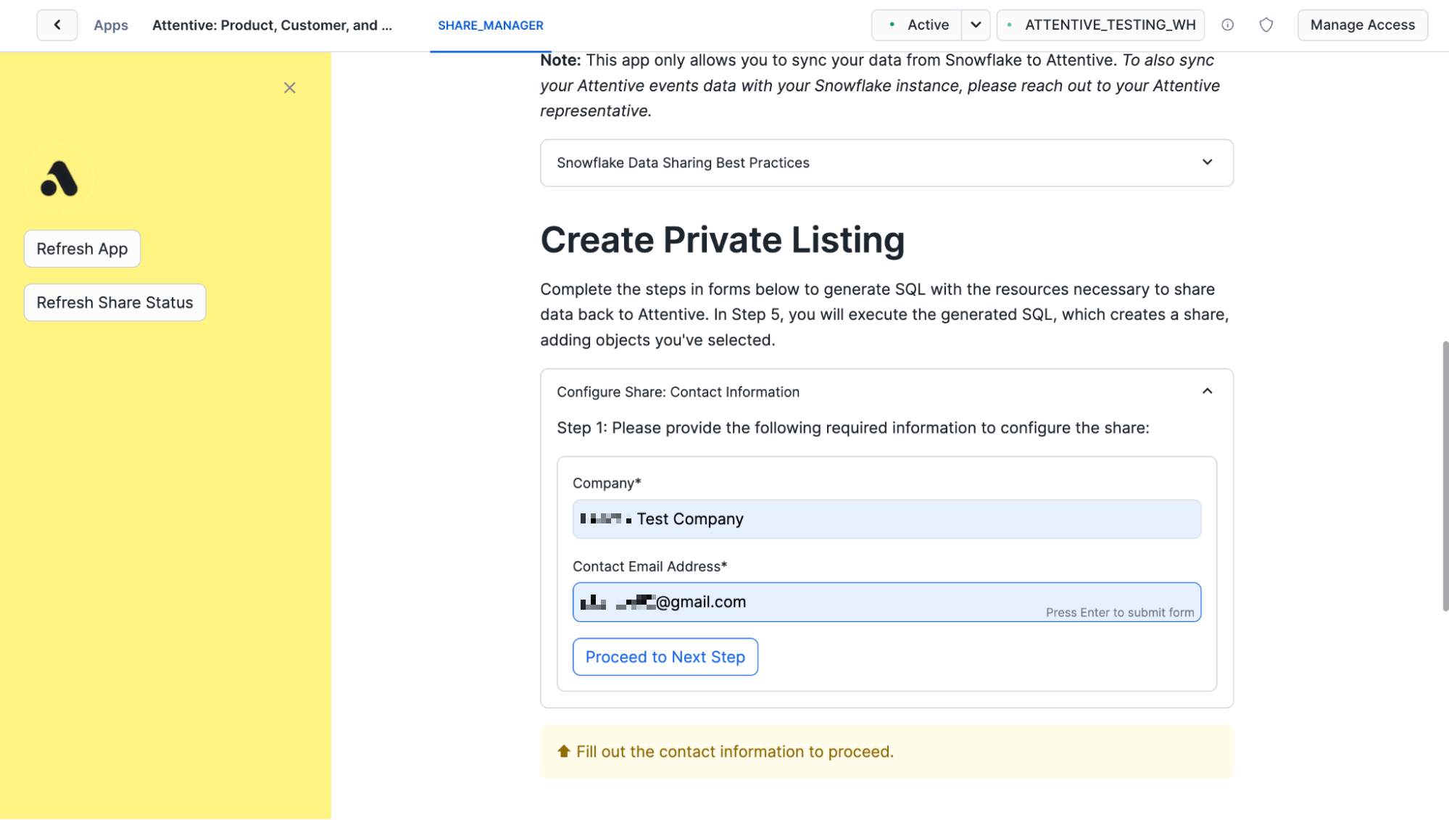Viewport: 1449px width, 820px height.
Task: Click Refresh Share Status button
Action: tap(115, 302)
